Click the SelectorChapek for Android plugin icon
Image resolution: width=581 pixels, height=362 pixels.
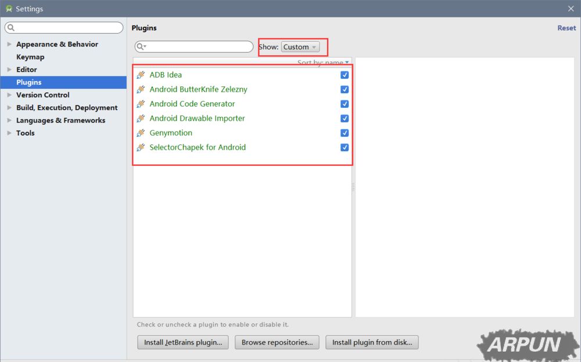click(x=141, y=147)
